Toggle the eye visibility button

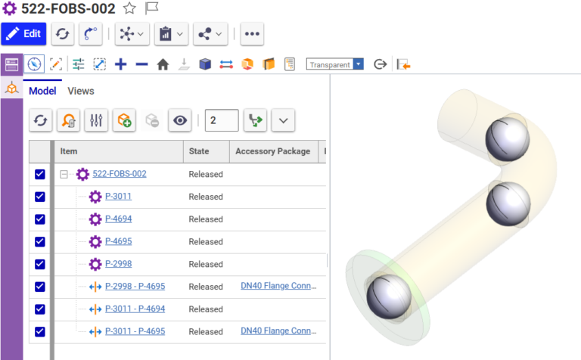(180, 119)
